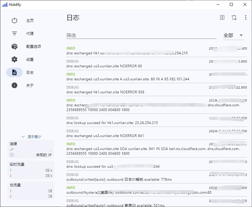The image size is (252, 207).
Task: Click the 未知的 IP text
Action: click(x=44, y=155)
